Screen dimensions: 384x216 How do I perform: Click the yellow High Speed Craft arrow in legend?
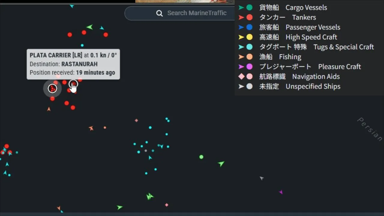pyautogui.click(x=241, y=37)
